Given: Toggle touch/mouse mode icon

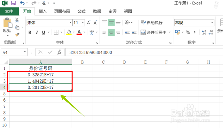Looking at the screenshot, I should 44,3.
